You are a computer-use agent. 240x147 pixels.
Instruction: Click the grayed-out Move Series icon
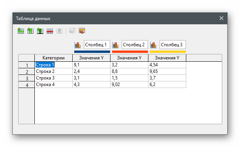(x=72, y=31)
